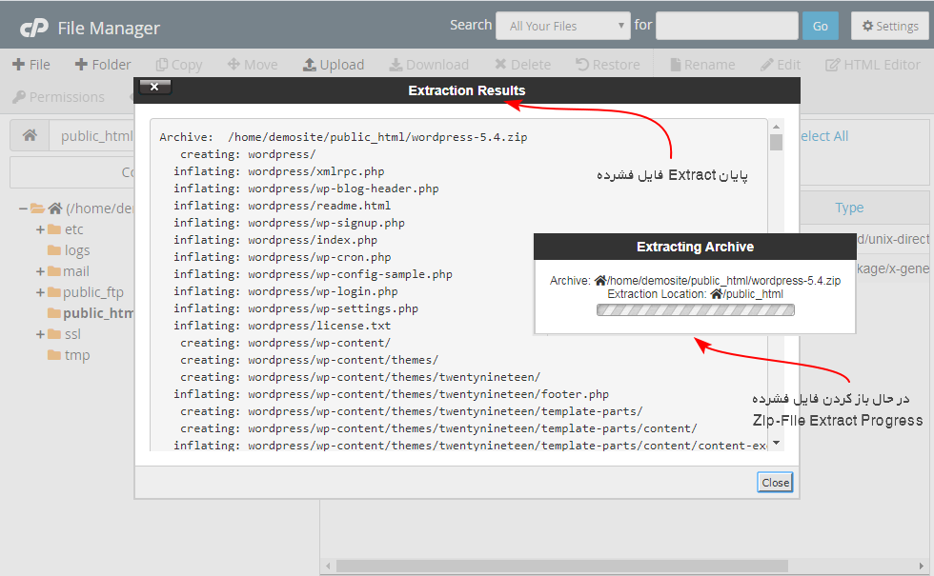Click the Extraction Location text
This screenshot has height=576, width=934.
point(695,294)
